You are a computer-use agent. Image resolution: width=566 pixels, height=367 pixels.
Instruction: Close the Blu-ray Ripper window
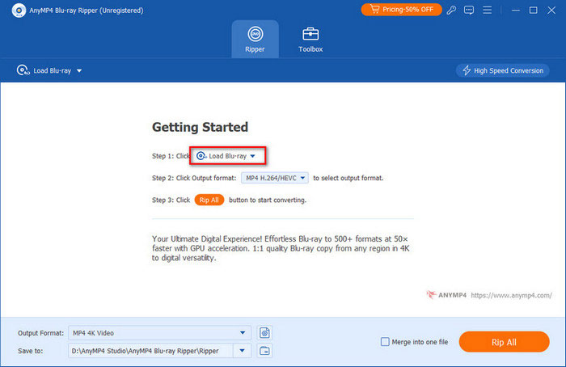click(x=551, y=10)
